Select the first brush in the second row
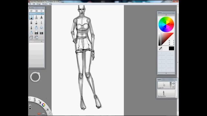This screenshot has height=116, width=207. [31, 23]
